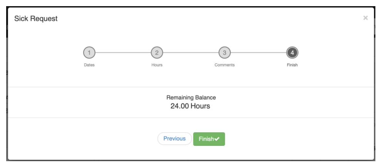Screen dimensions: 380x165
Task: Switch to the Hours step label
Action: [157, 65]
